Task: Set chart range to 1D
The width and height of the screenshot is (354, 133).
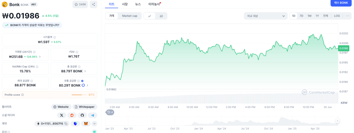Action: coord(294,16)
